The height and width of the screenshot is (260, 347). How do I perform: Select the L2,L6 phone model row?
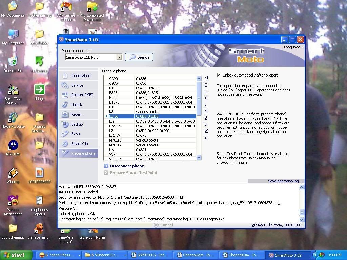coord(150,116)
